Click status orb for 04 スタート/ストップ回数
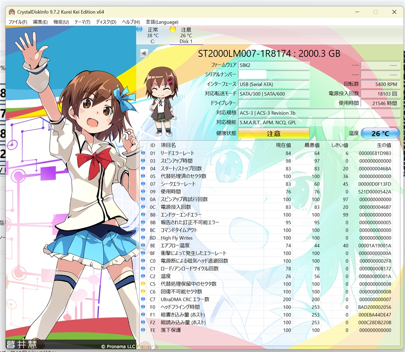 click(x=143, y=168)
